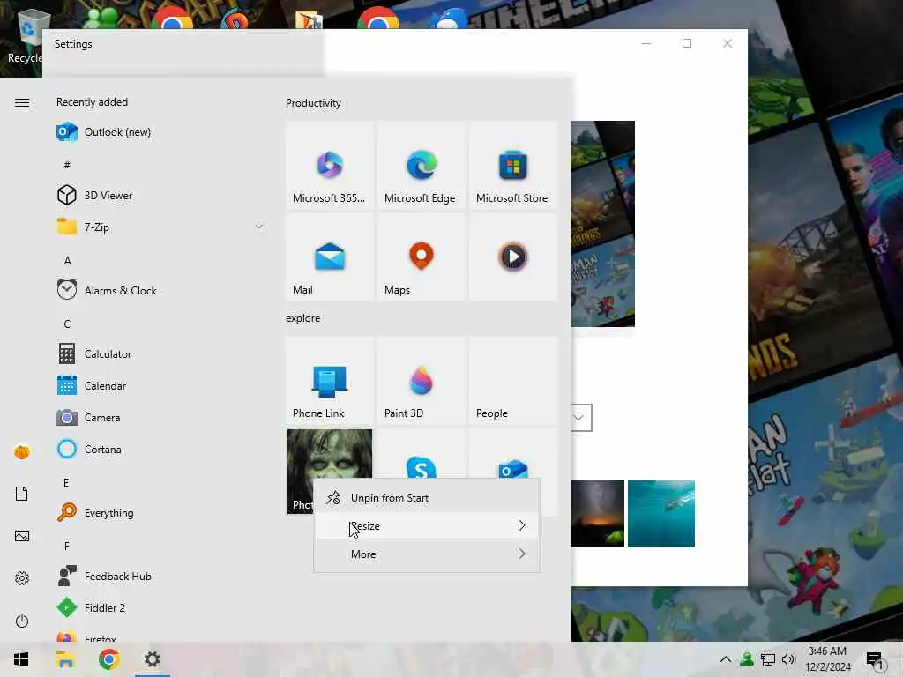This screenshot has width=903, height=677.
Task: Select the underwater background thumbnail
Action: pyautogui.click(x=661, y=514)
